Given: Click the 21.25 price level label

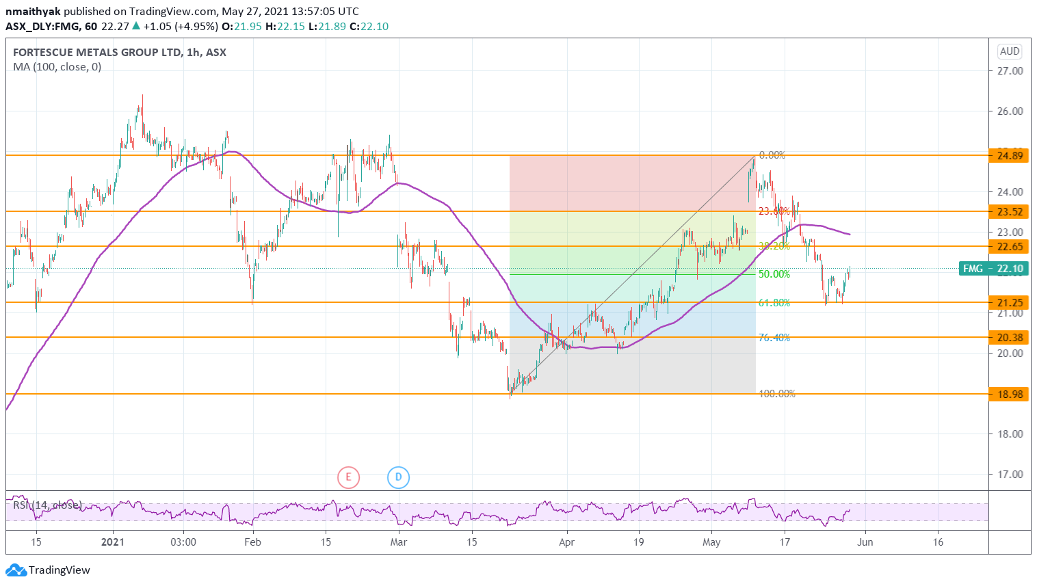Looking at the screenshot, I should click(x=1008, y=302).
